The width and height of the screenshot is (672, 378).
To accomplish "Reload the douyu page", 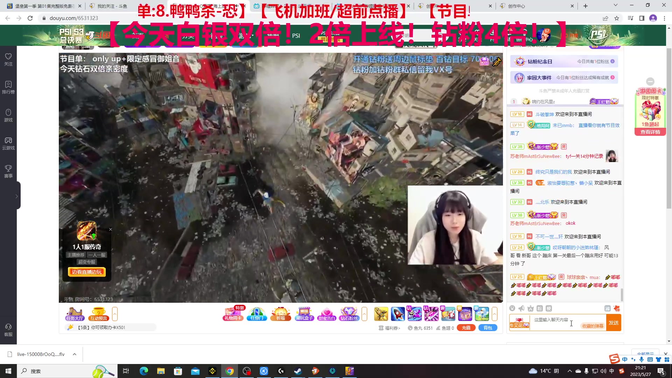I will point(30,18).
